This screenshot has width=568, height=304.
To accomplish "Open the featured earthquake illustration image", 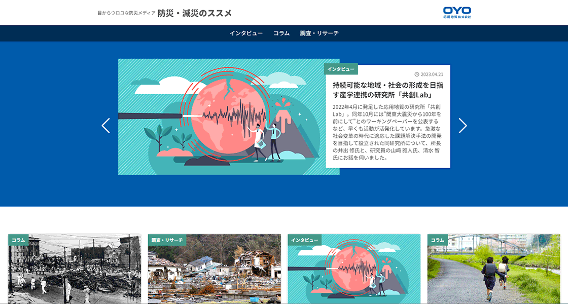I will click(228, 117).
